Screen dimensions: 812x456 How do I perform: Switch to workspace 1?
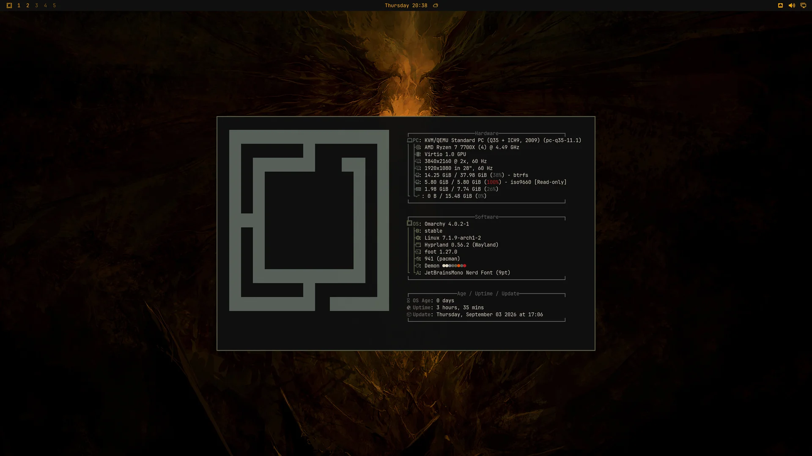pyautogui.click(x=19, y=5)
